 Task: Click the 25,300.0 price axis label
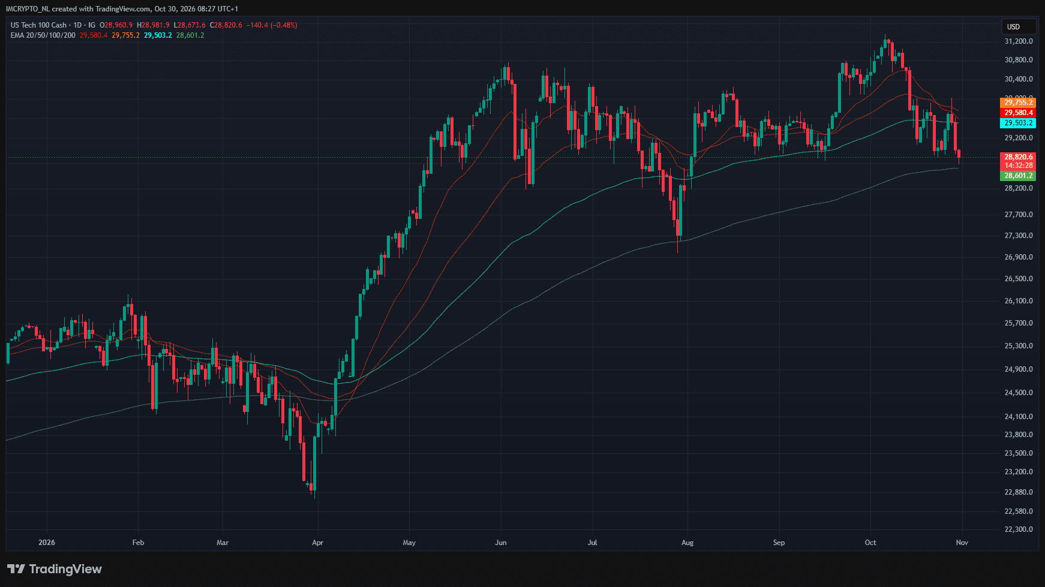point(1019,346)
